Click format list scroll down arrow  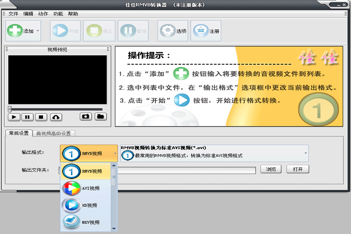(x=114, y=229)
